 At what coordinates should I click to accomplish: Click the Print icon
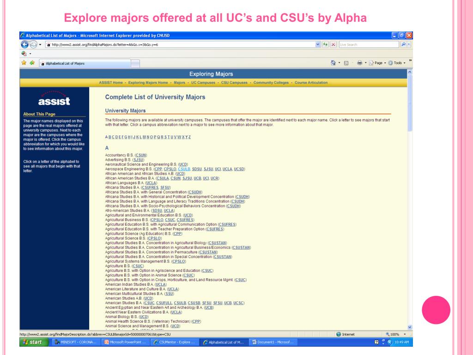pyautogui.click(x=359, y=63)
